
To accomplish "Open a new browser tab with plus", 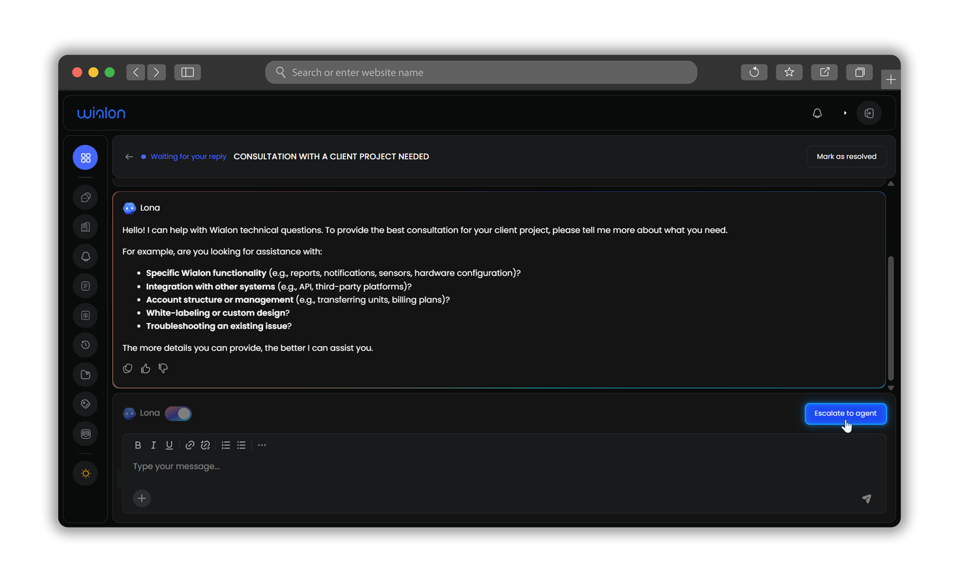I will click(x=891, y=80).
